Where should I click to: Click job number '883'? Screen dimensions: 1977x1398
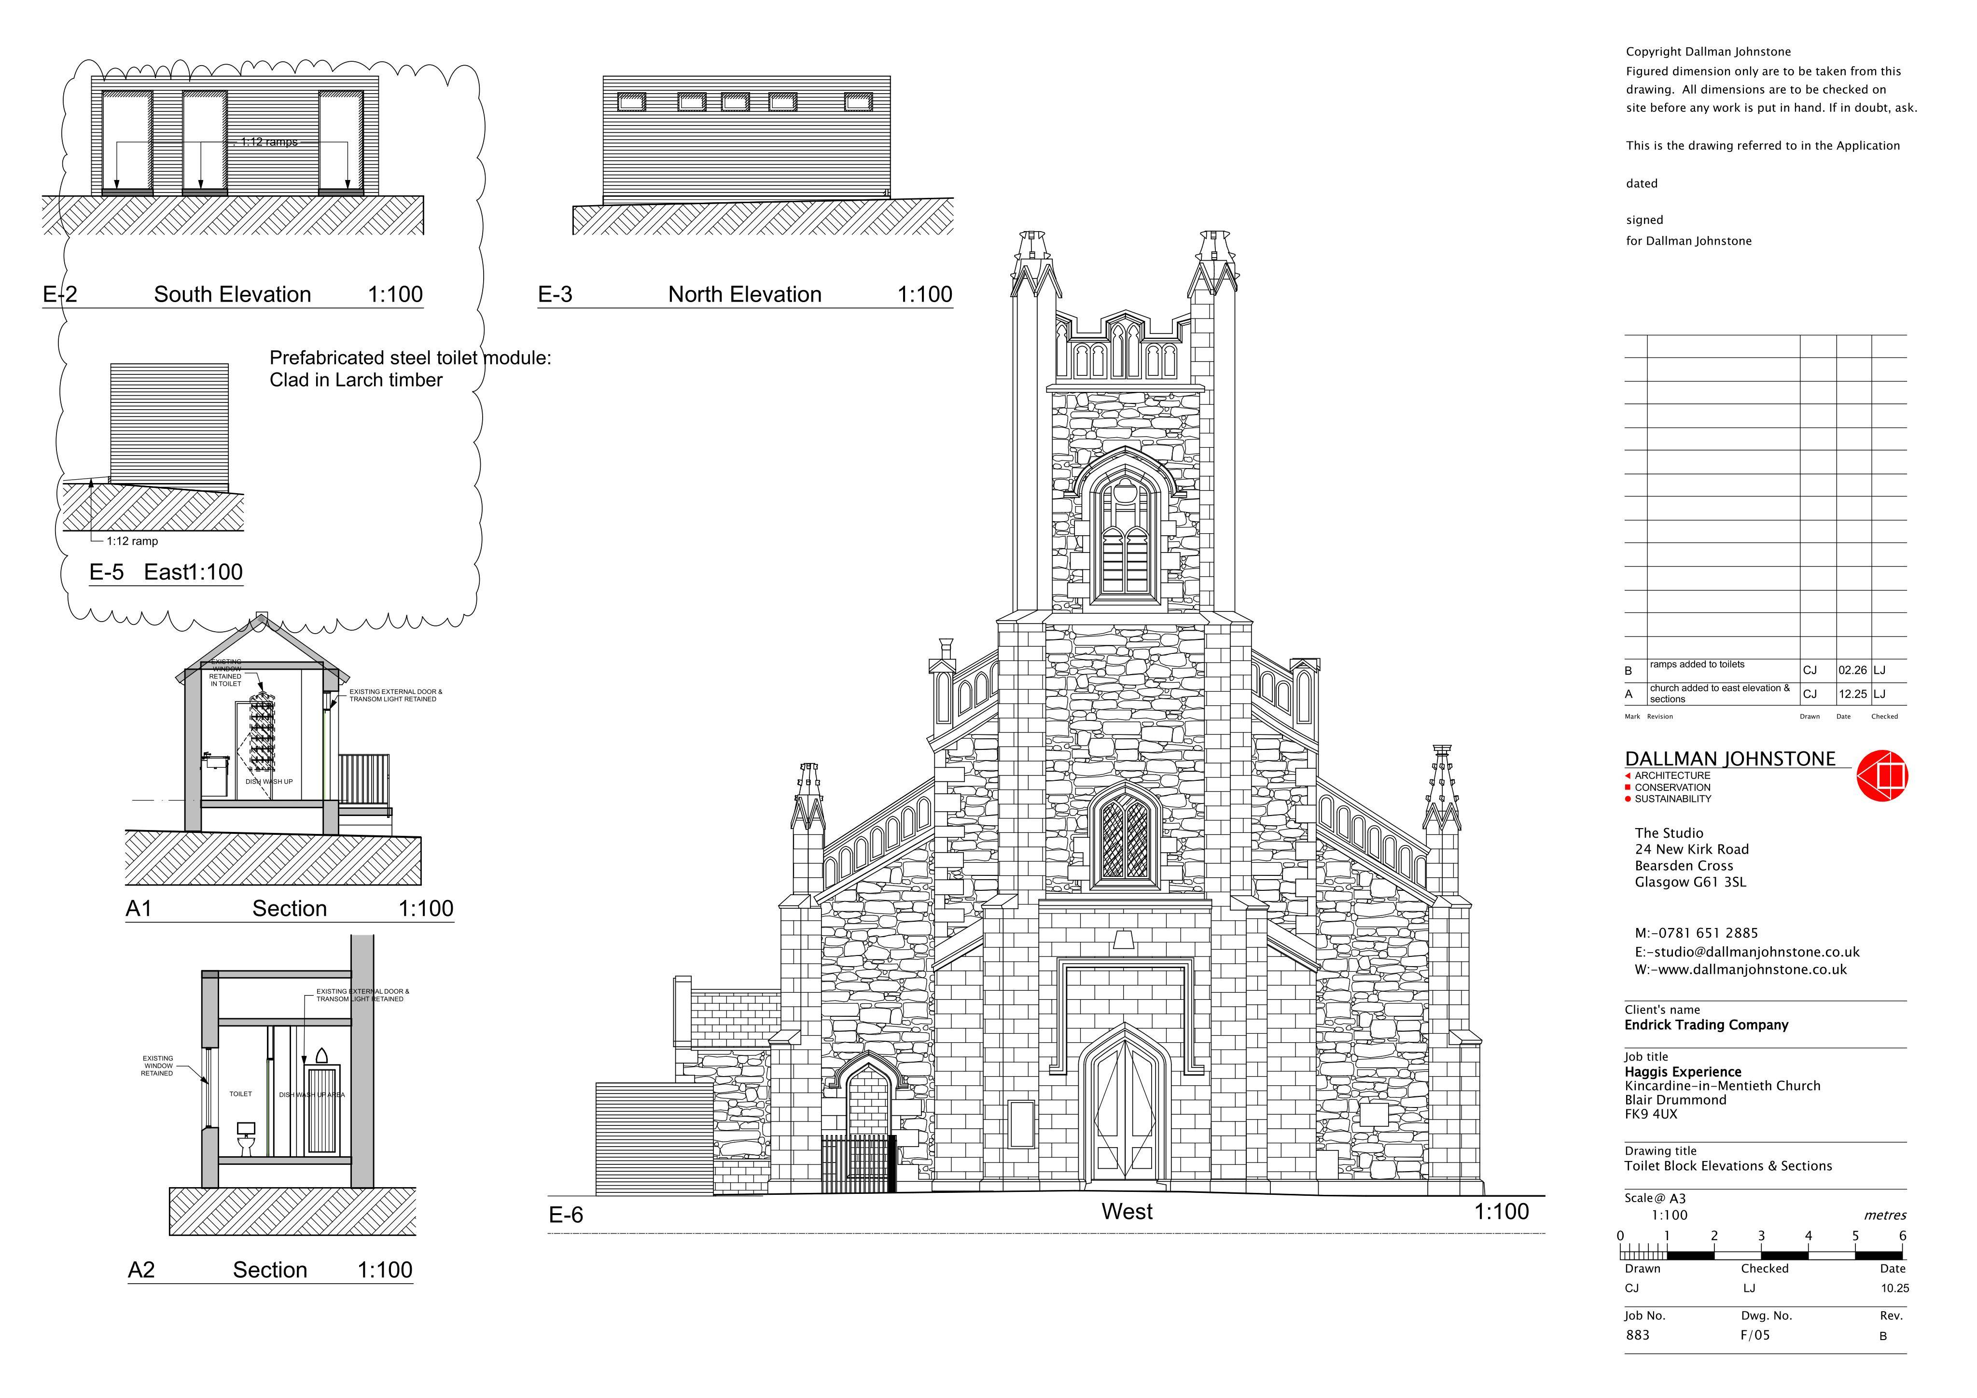click(1638, 1335)
